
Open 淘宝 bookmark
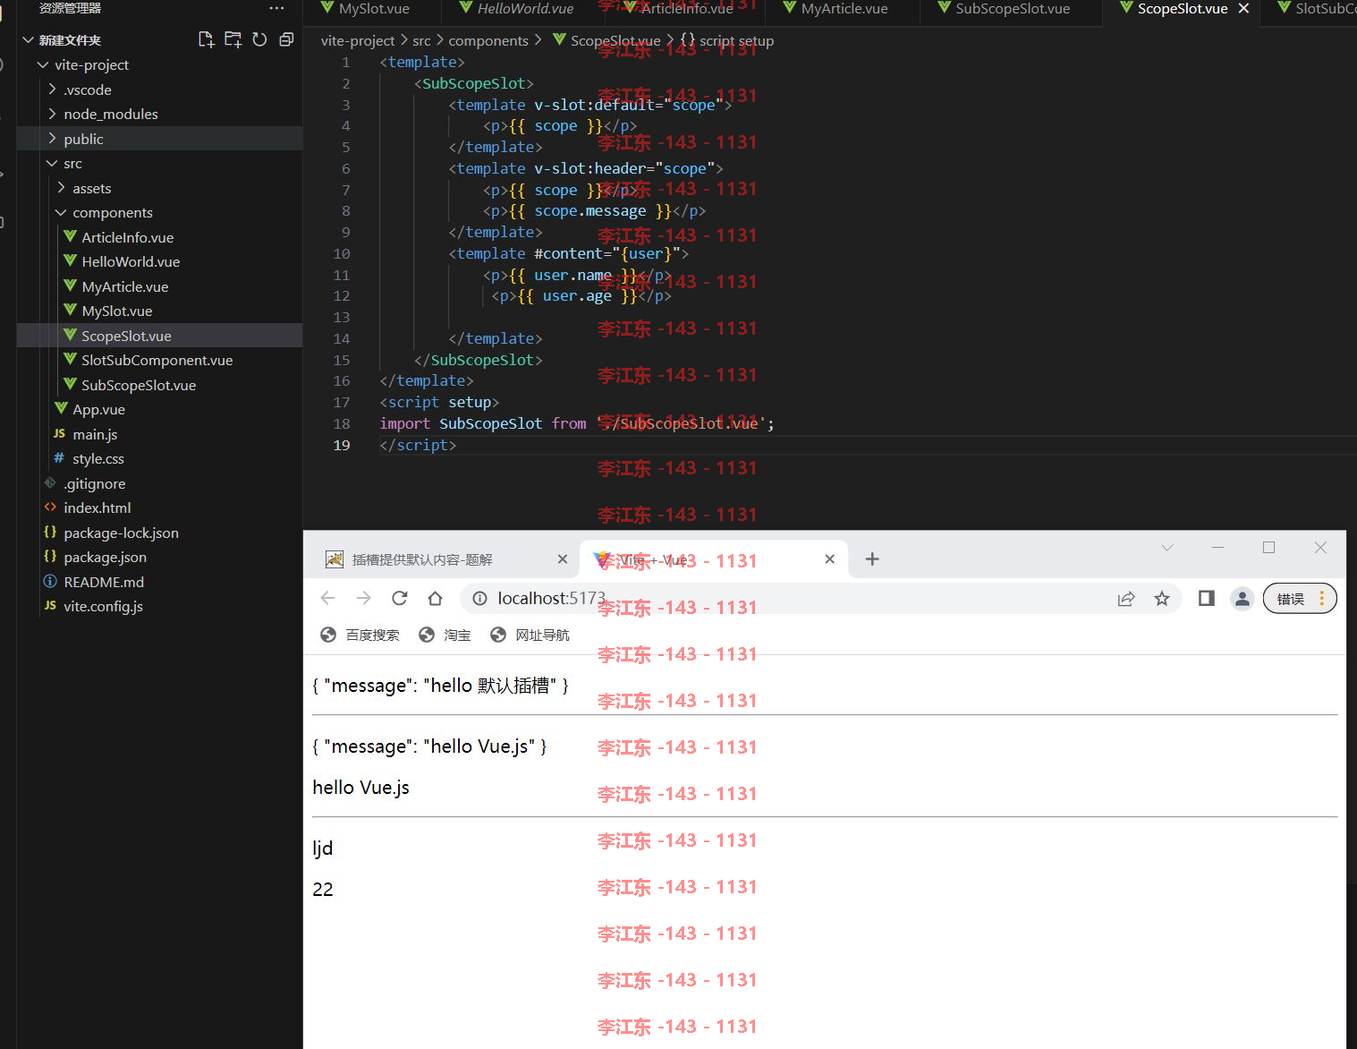coord(445,635)
